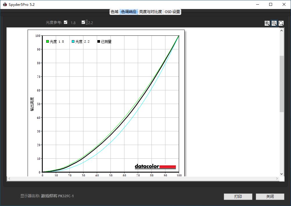Select the 色调响应 tab
The width and height of the screenshot is (291, 206).
[128, 12]
